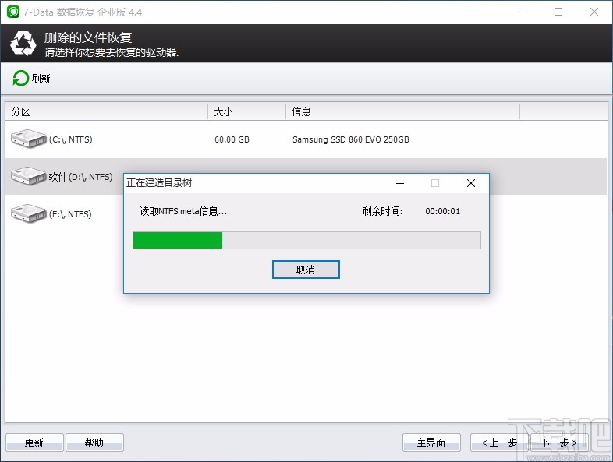Screen dimensions: 613x462
Task: Click the green refresh arrow icon
Action: 20,78
